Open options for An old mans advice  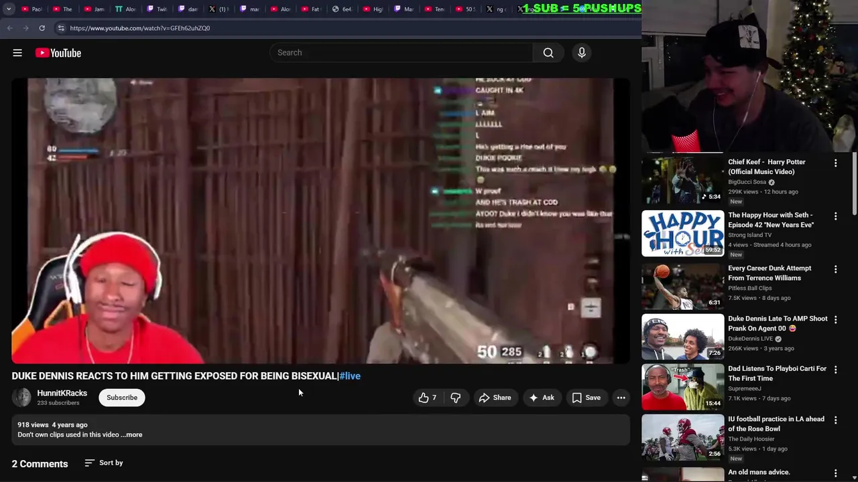835,473
